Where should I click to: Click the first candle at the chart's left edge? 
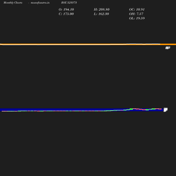click(3, 111)
